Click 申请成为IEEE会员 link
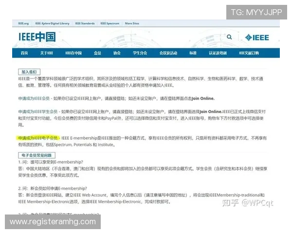The image size is (292, 234). pyautogui.click(x=34, y=98)
